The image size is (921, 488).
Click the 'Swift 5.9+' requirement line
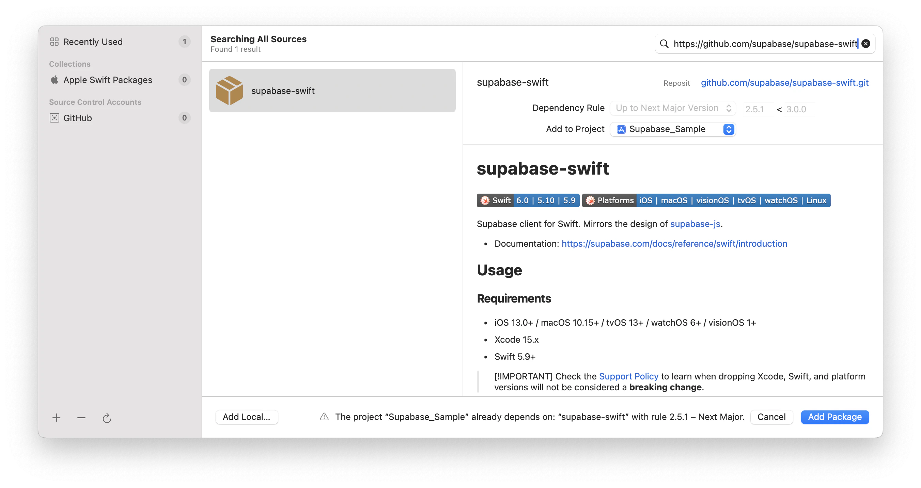[x=515, y=357]
